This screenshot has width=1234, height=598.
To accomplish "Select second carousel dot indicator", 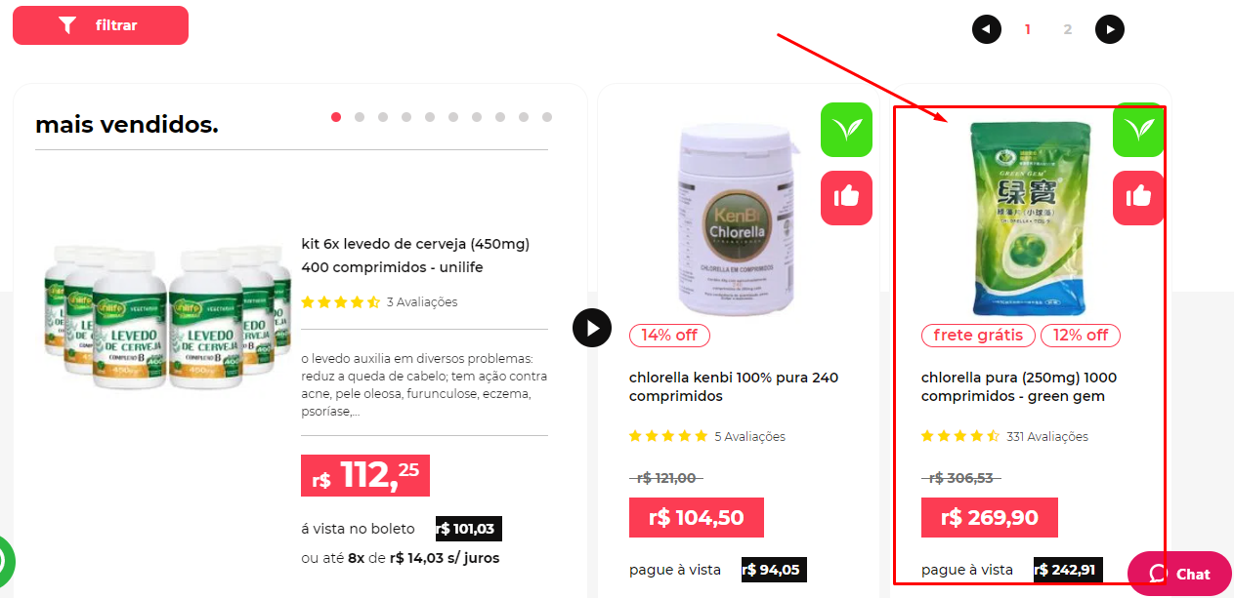I will click(360, 117).
